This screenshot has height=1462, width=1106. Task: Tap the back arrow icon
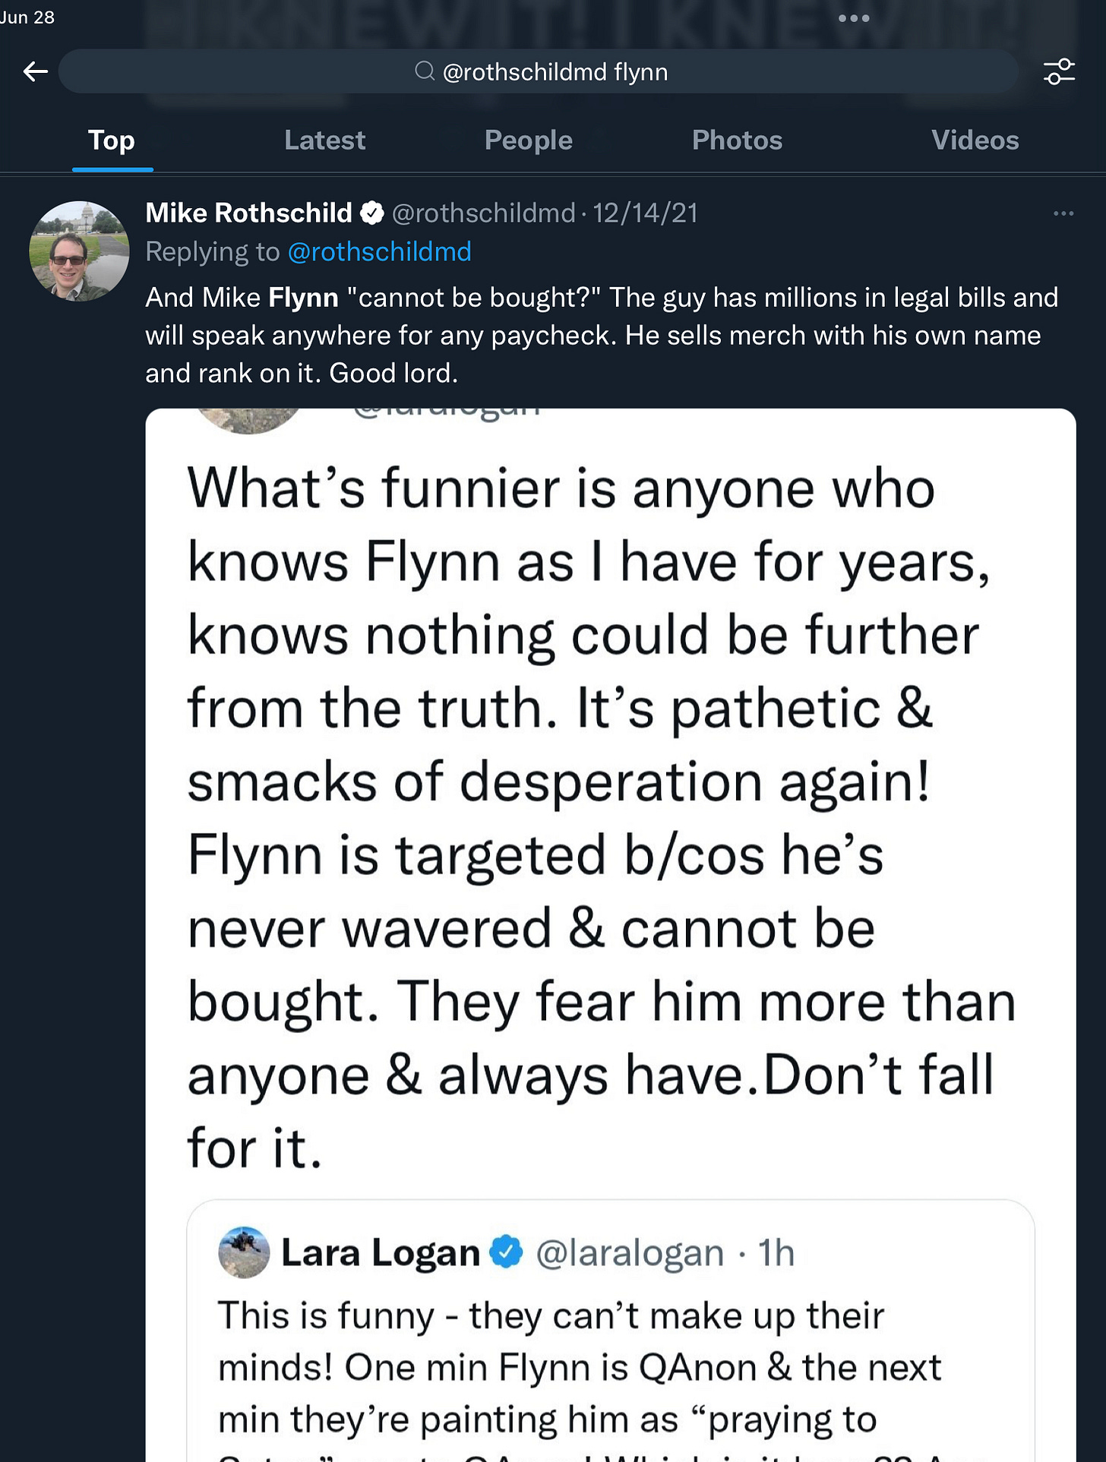(35, 72)
